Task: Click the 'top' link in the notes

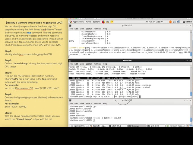Action: [x=29, y=33]
